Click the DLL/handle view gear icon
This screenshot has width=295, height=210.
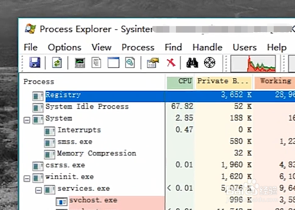130,63
